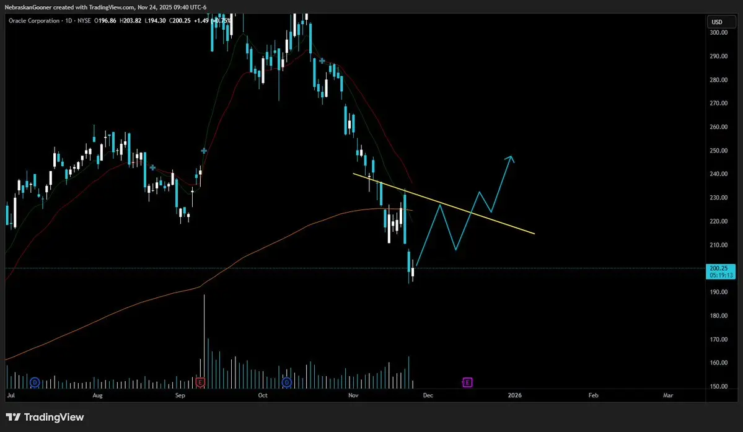The width and height of the screenshot is (743, 432).
Task: Click the 190.00 price axis label
Action: [718, 293]
